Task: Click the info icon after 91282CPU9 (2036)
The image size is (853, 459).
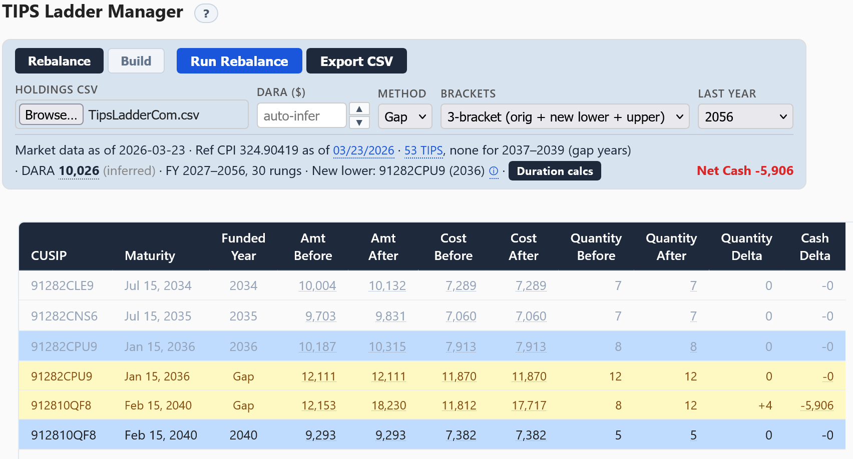Action: (x=494, y=171)
